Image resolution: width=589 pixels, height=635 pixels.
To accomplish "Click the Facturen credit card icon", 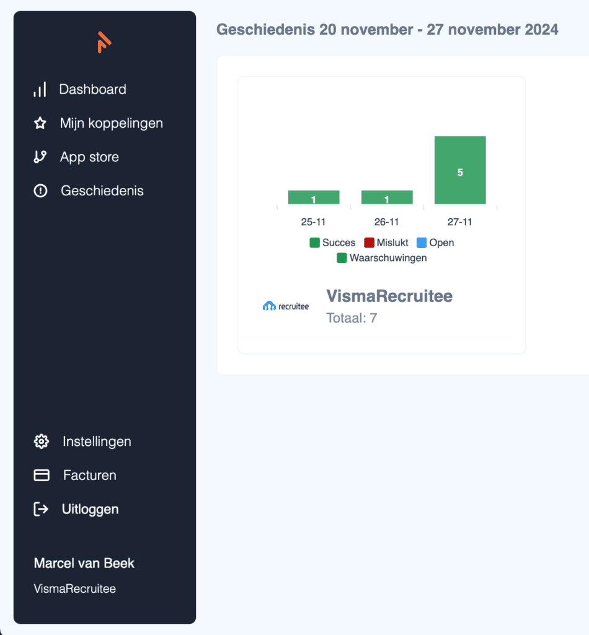I will coord(41,476).
